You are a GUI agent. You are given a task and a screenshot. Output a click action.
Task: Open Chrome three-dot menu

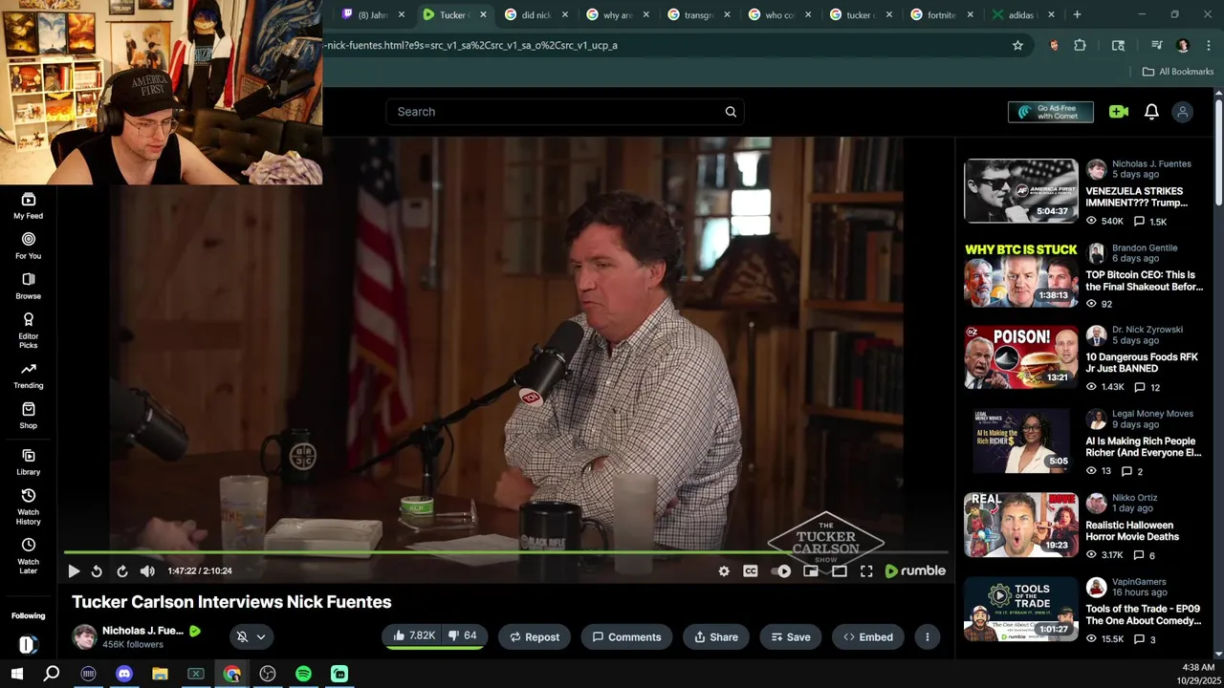pos(1208,45)
